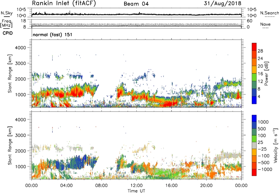Click the '3000' range tick in power panel
Screen dimensions: 279x193
[20, 63]
